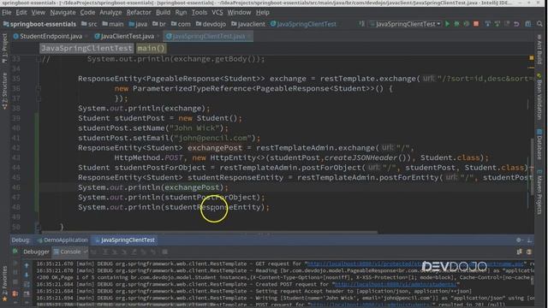Viewport: 548px width, 308px height.
Task: Collapse code fold at line 37
Action: coord(39,98)
